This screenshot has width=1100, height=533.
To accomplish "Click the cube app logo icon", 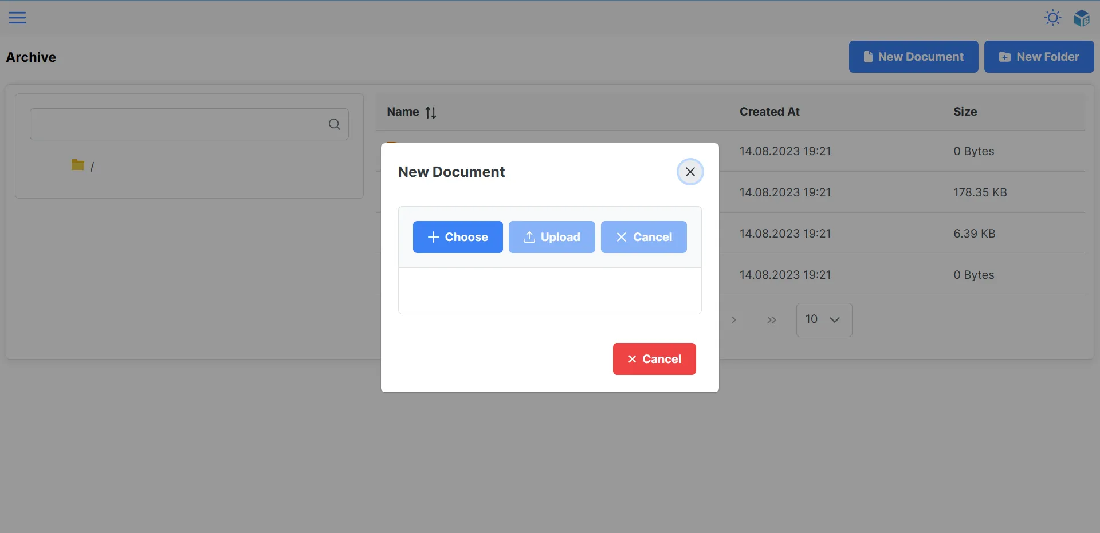I will click(x=1081, y=18).
